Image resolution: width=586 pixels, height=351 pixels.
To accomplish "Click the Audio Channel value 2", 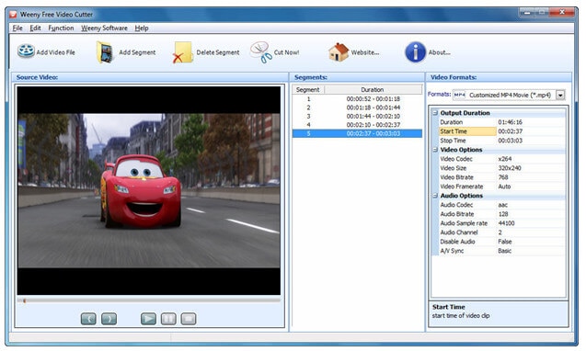I will pyautogui.click(x=500, y=232).
